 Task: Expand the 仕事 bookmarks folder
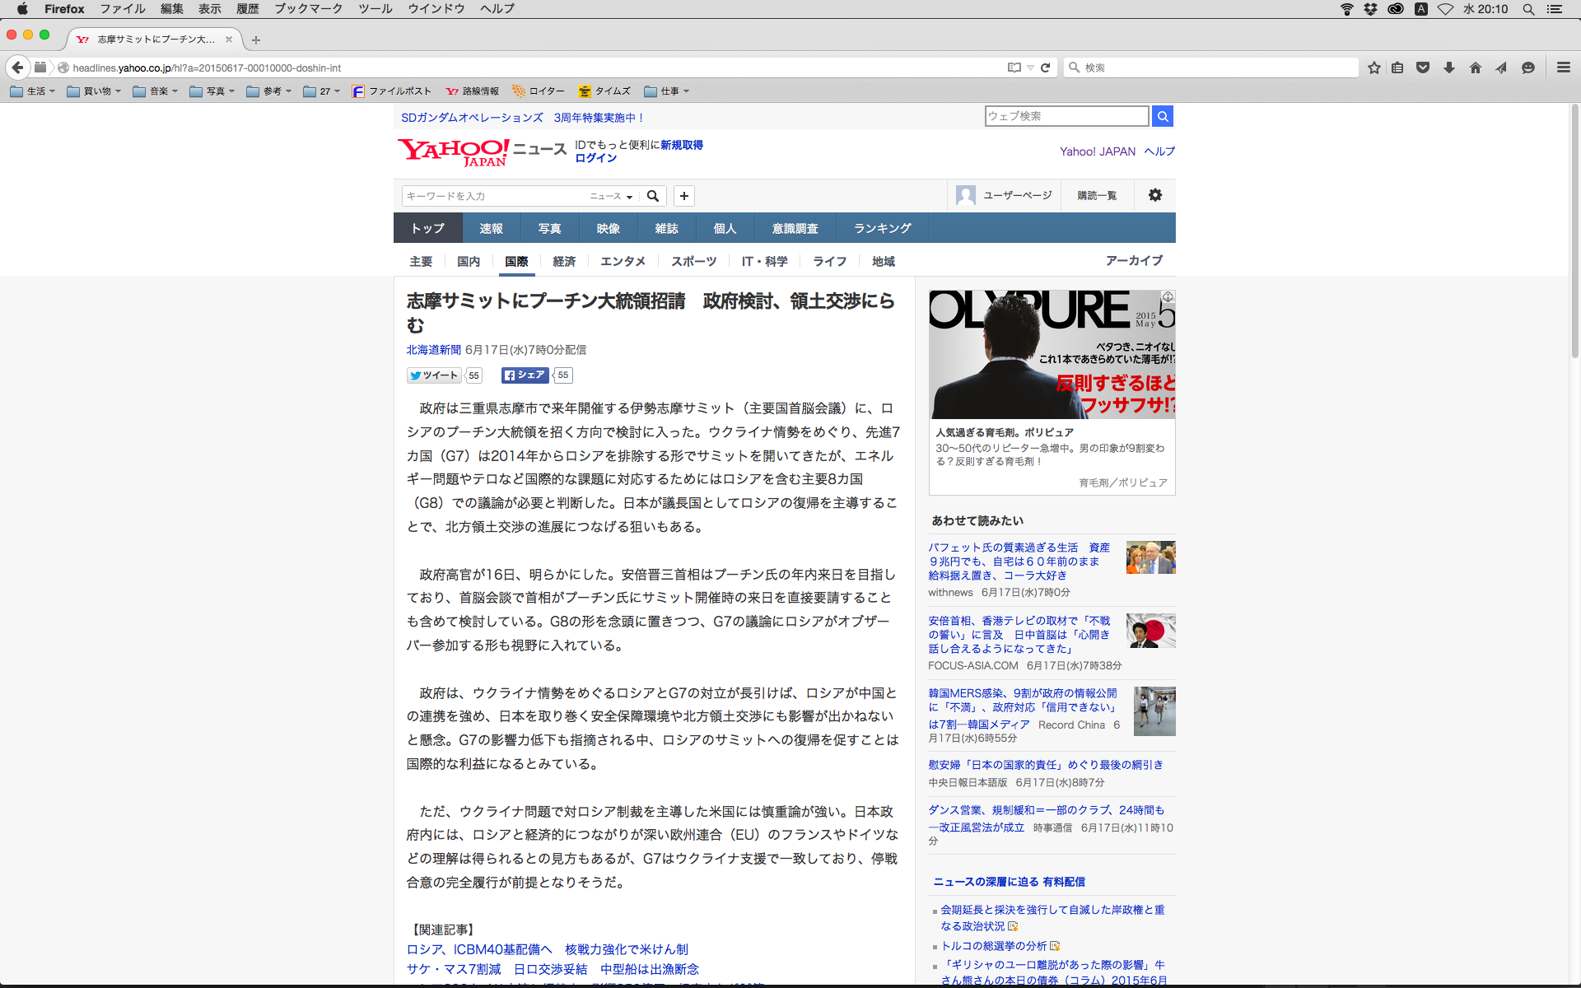tap(667, 91)
